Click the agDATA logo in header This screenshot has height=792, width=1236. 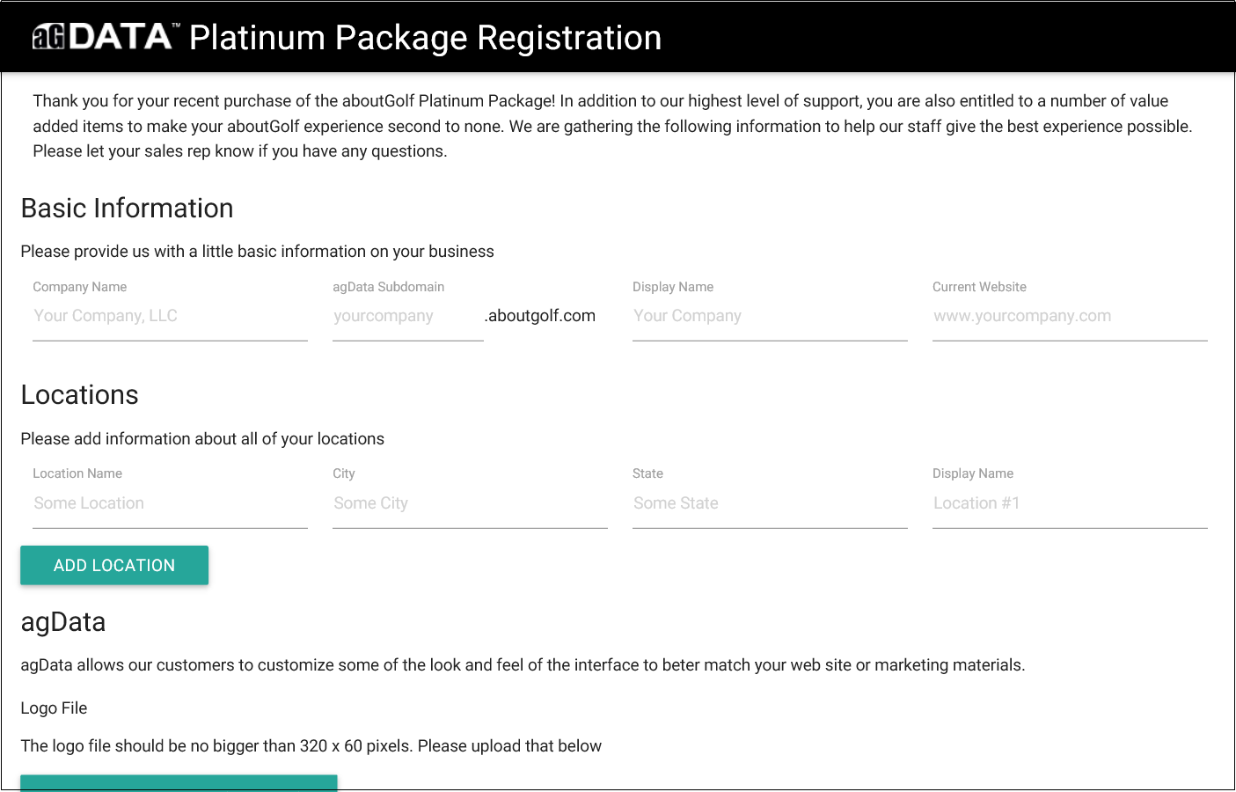[x=104, y=37]
